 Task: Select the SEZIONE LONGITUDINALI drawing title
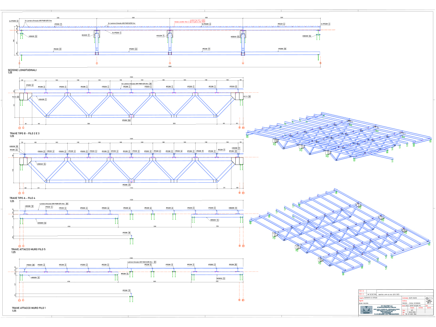(x=22, y=70)
